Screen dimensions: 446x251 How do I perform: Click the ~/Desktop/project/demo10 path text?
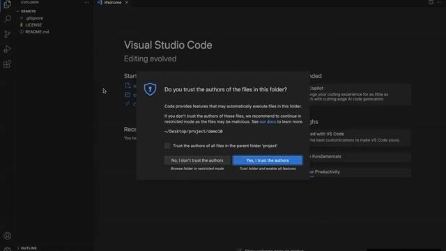pyautogui.click(x=194, y=132)
